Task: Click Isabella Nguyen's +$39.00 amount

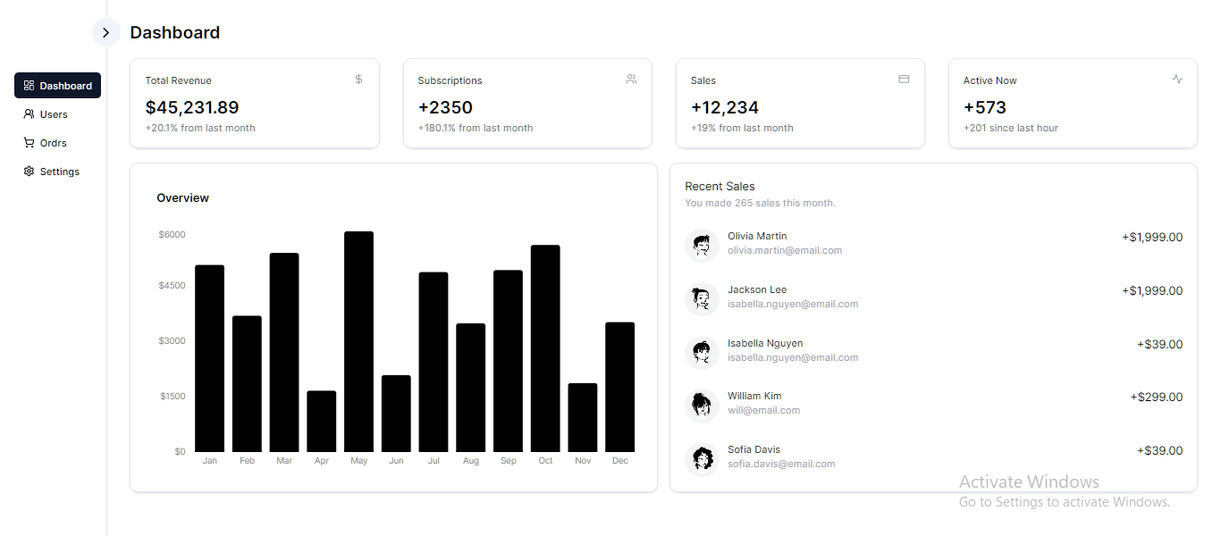Action: 1160,344
